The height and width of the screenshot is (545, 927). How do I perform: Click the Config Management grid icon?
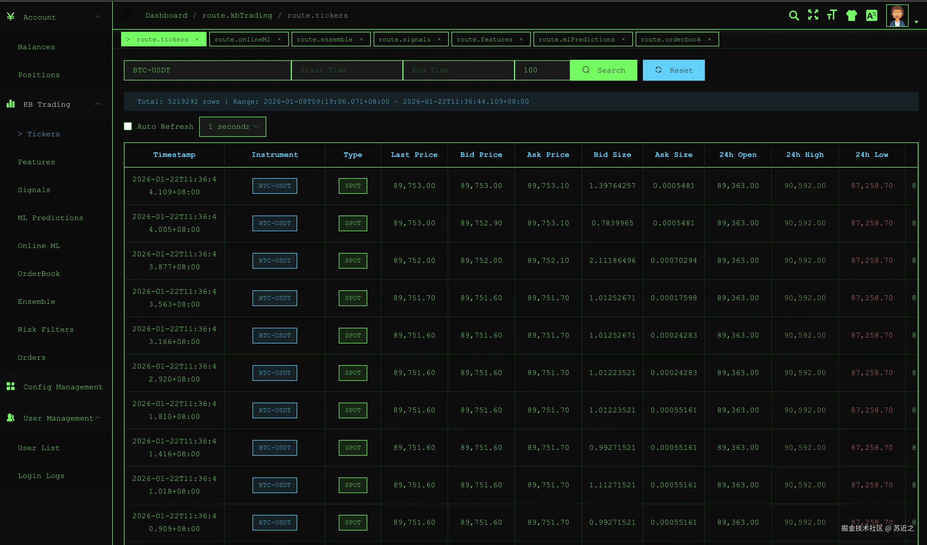11,386
